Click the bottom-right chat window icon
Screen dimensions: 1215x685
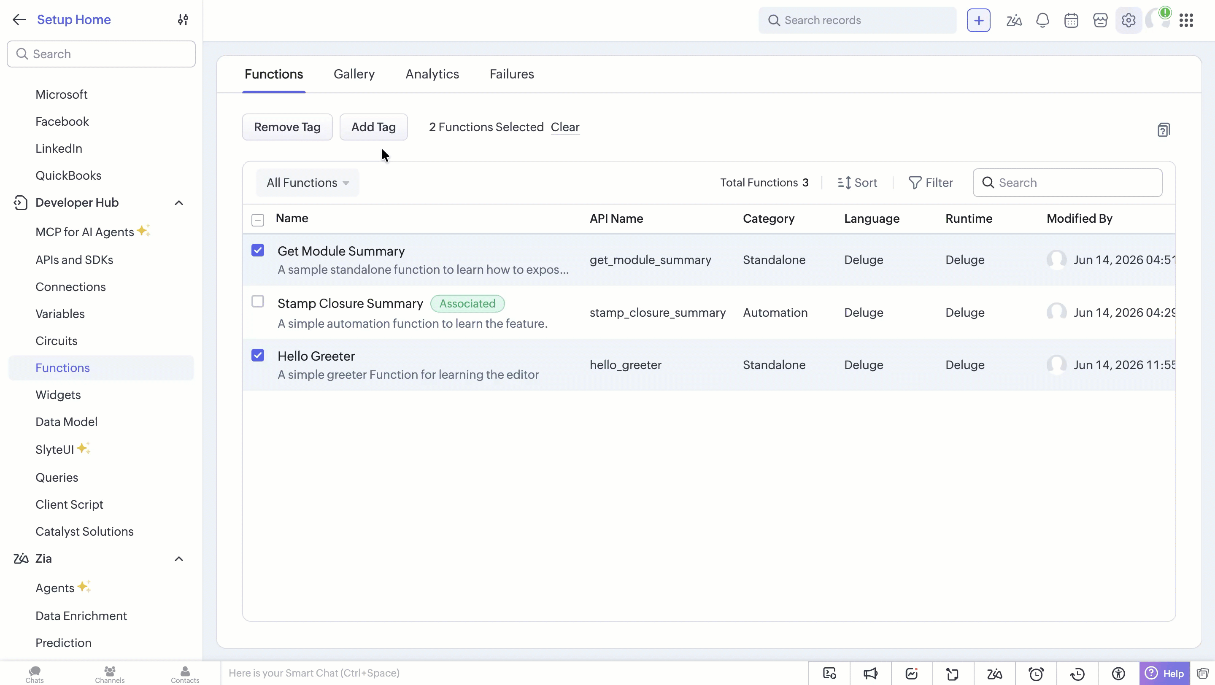(1202, 673)
